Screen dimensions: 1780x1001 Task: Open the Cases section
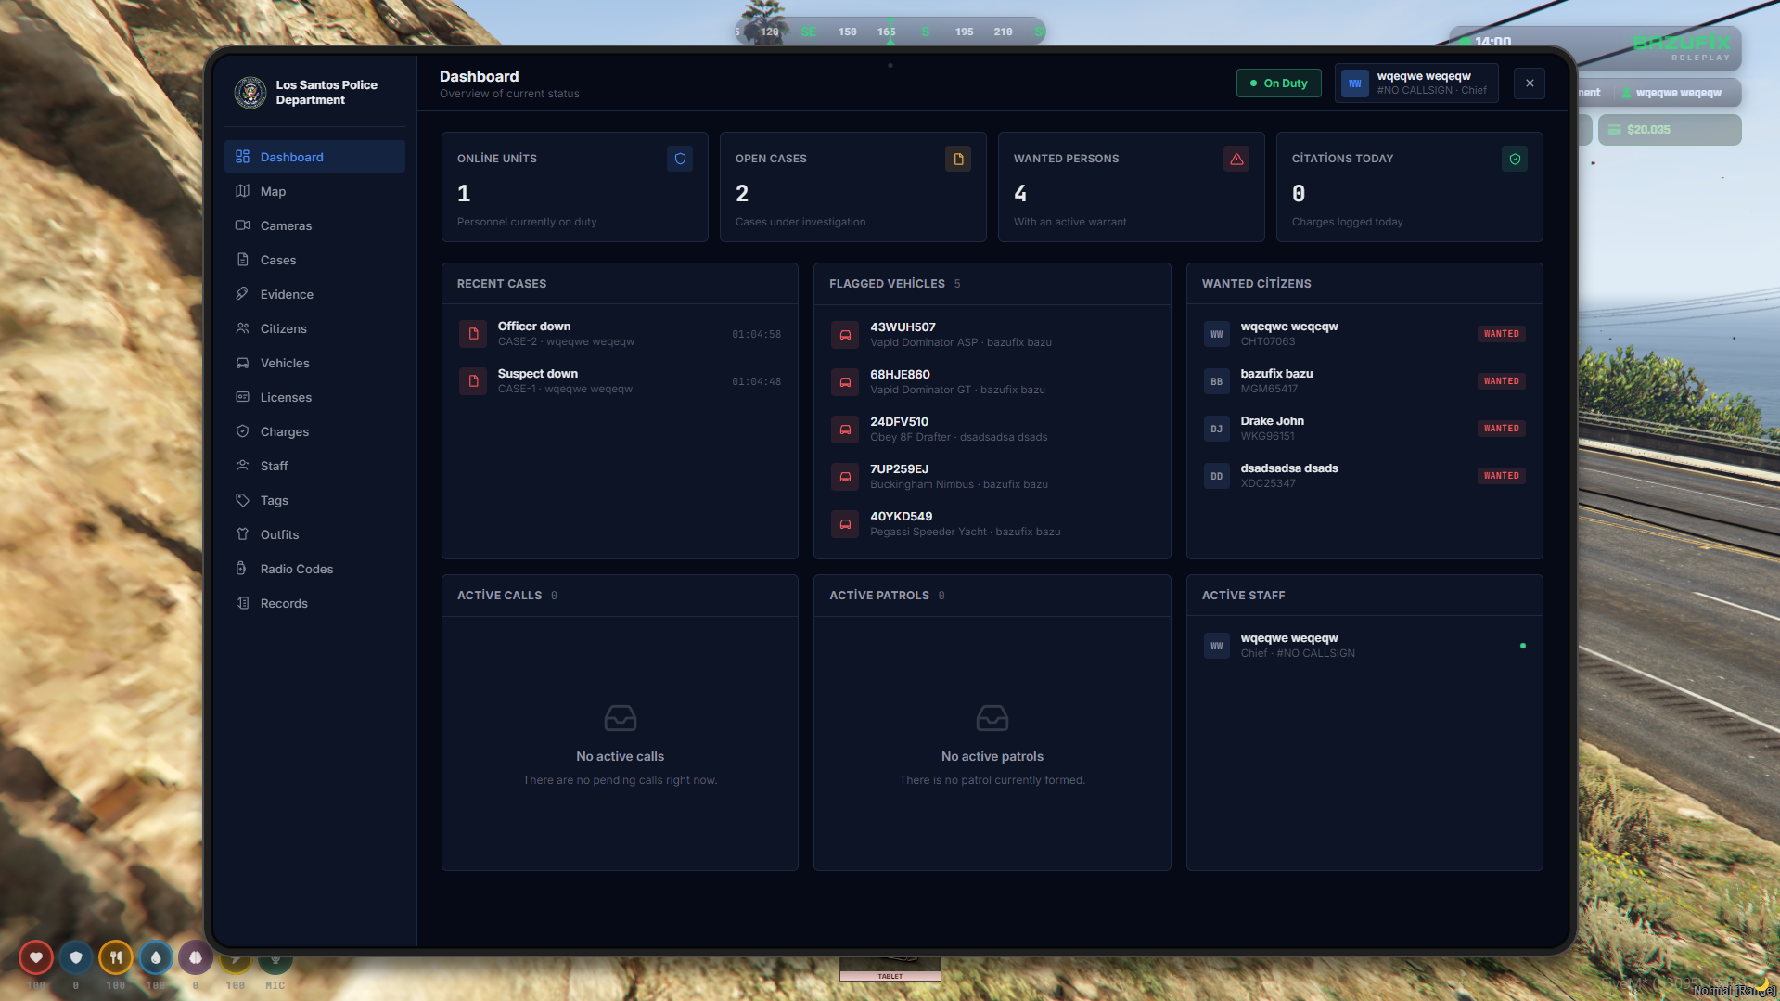[x=314, y=260]
